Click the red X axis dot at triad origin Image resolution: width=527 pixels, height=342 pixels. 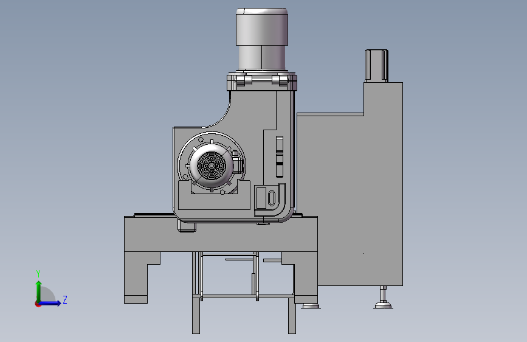point(37,304)
